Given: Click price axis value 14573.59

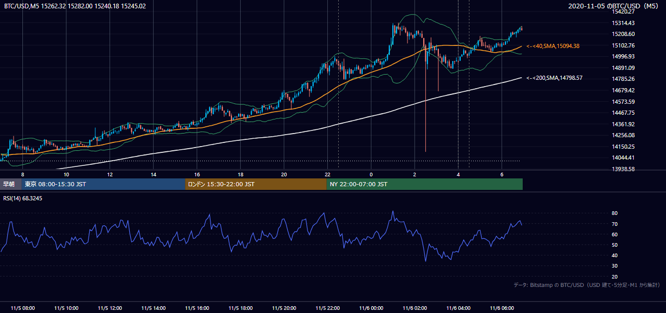Looking at the screenshot, I should pyautogui.click(x=624, y=102).
